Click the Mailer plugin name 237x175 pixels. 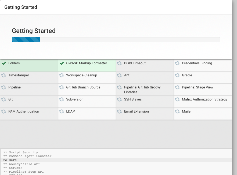pyautogui.click(x=187, y=111)
